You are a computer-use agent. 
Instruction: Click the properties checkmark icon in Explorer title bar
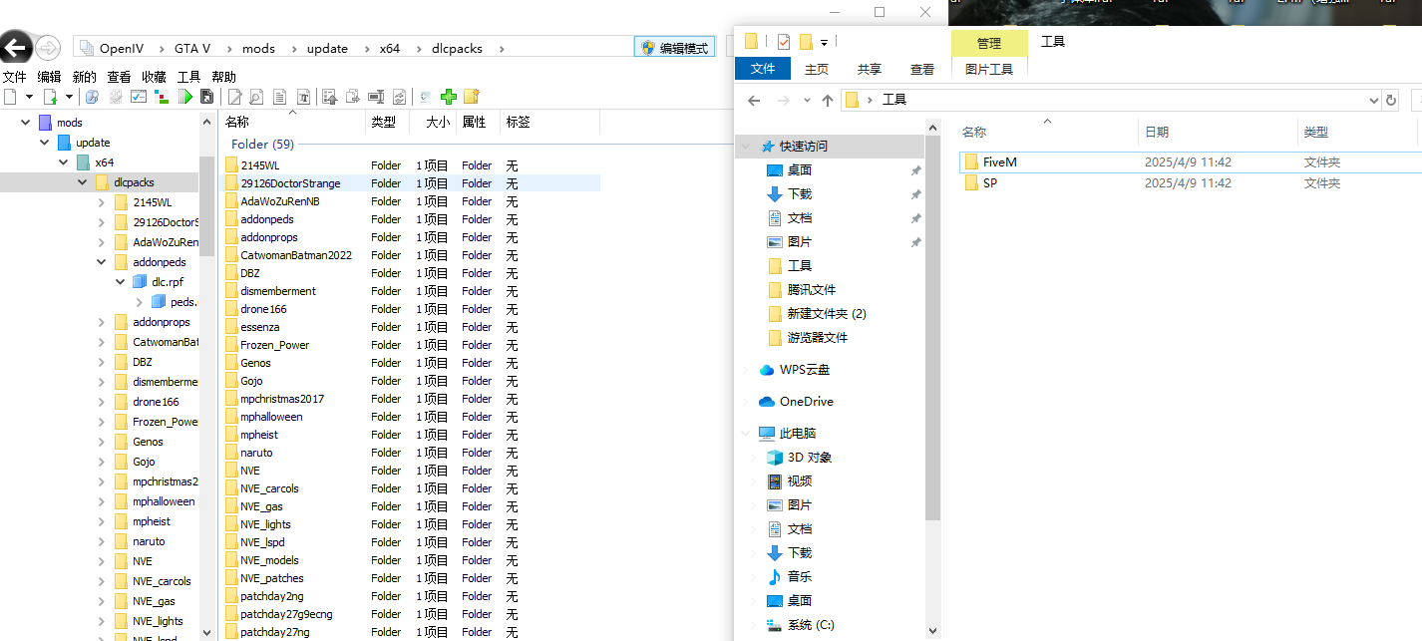[783, 42]
